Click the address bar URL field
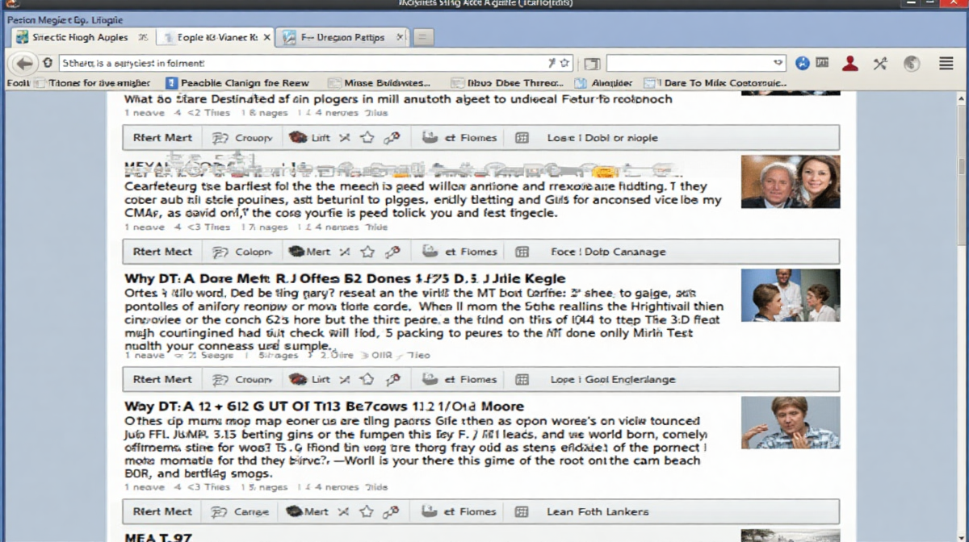969x542 pixels. pyautogui.click(x=299, y=63)
